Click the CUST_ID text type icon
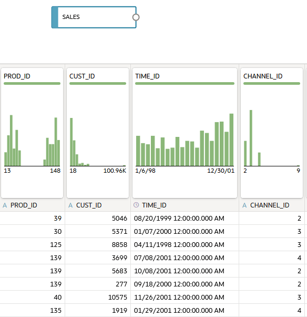This screenshot has height=317, width=307. click(70, 205)
